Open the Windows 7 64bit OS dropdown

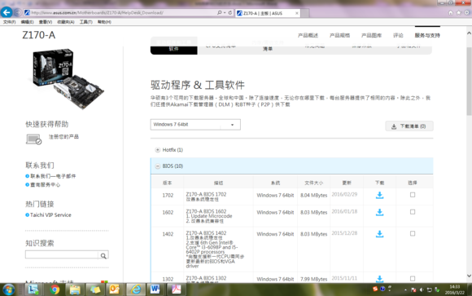point(195,125)
